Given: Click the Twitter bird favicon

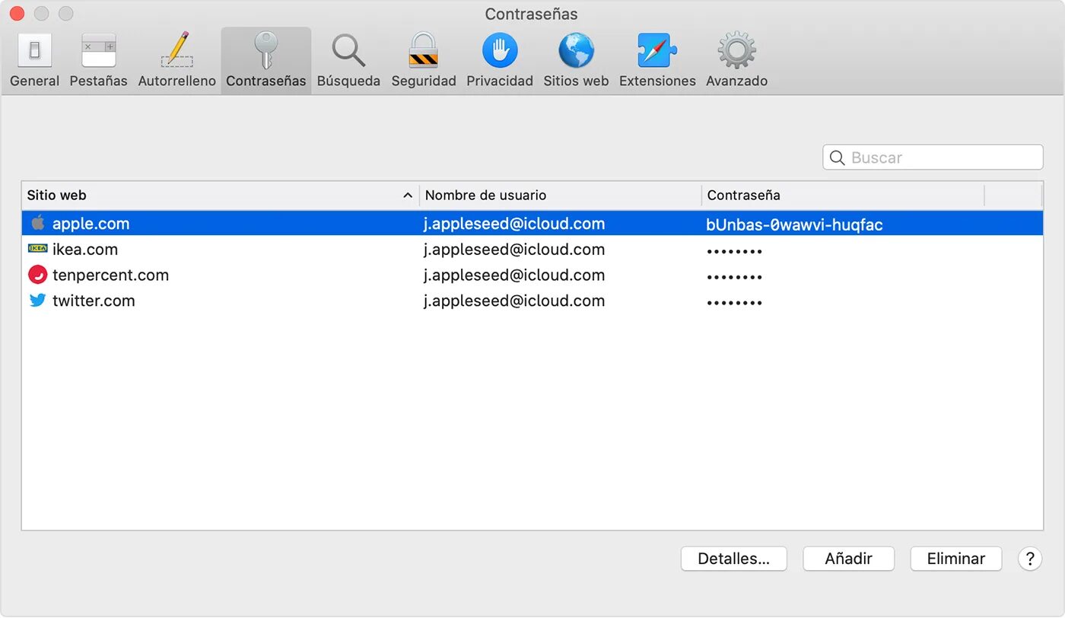Looking at the screenshot, I should click(x=37, y=301).
